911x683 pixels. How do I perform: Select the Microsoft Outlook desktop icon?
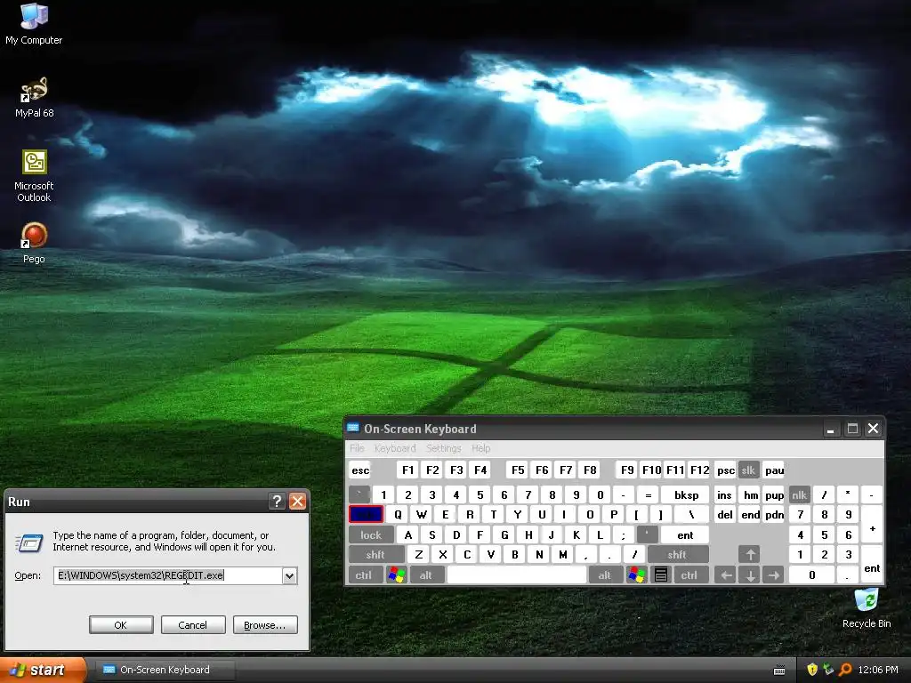point(34,176)
